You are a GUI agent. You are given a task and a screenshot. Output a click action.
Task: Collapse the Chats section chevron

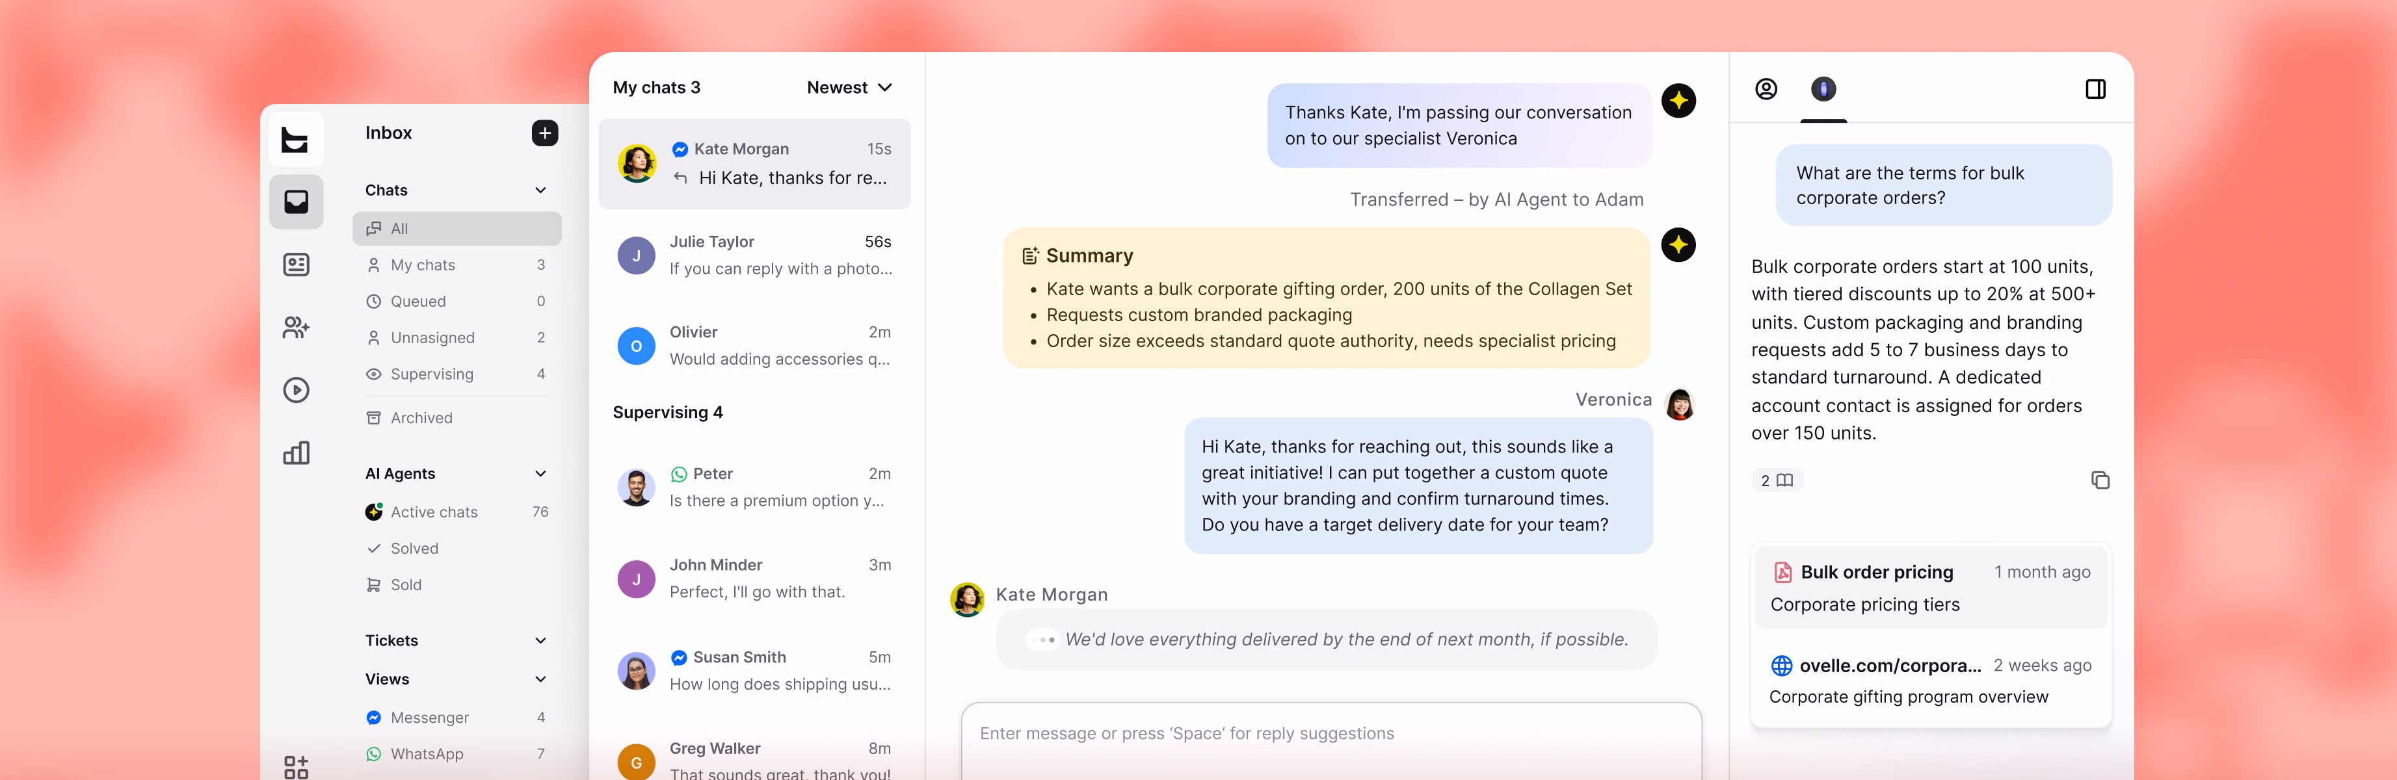(540, 190)
